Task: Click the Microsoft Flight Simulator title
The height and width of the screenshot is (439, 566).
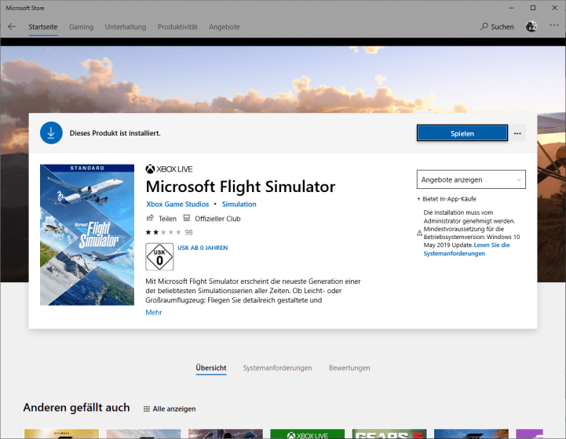Action: click(240, 187)
